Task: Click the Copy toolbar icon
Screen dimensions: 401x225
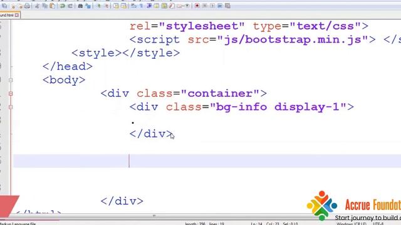Action: point(44,6)
